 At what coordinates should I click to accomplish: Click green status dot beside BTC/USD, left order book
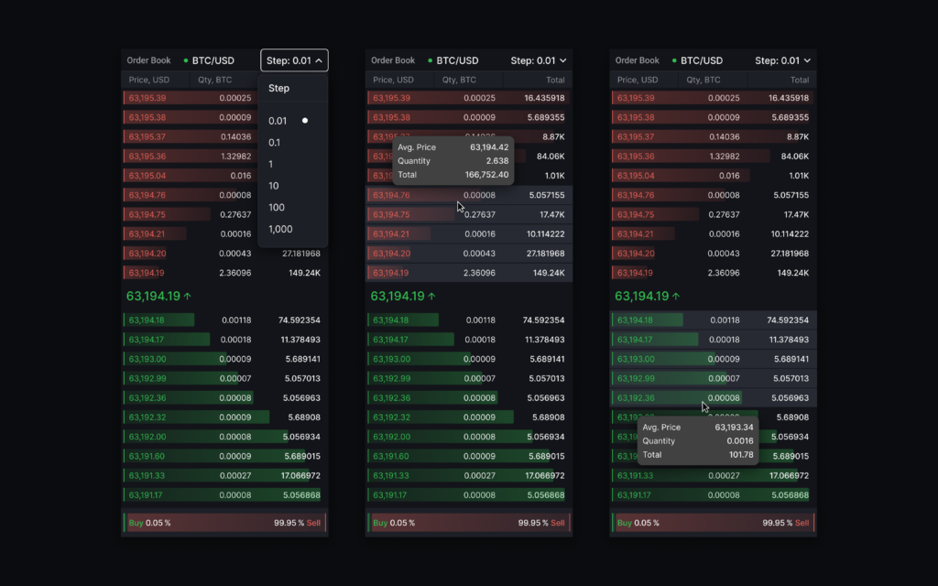coord(185,60)
